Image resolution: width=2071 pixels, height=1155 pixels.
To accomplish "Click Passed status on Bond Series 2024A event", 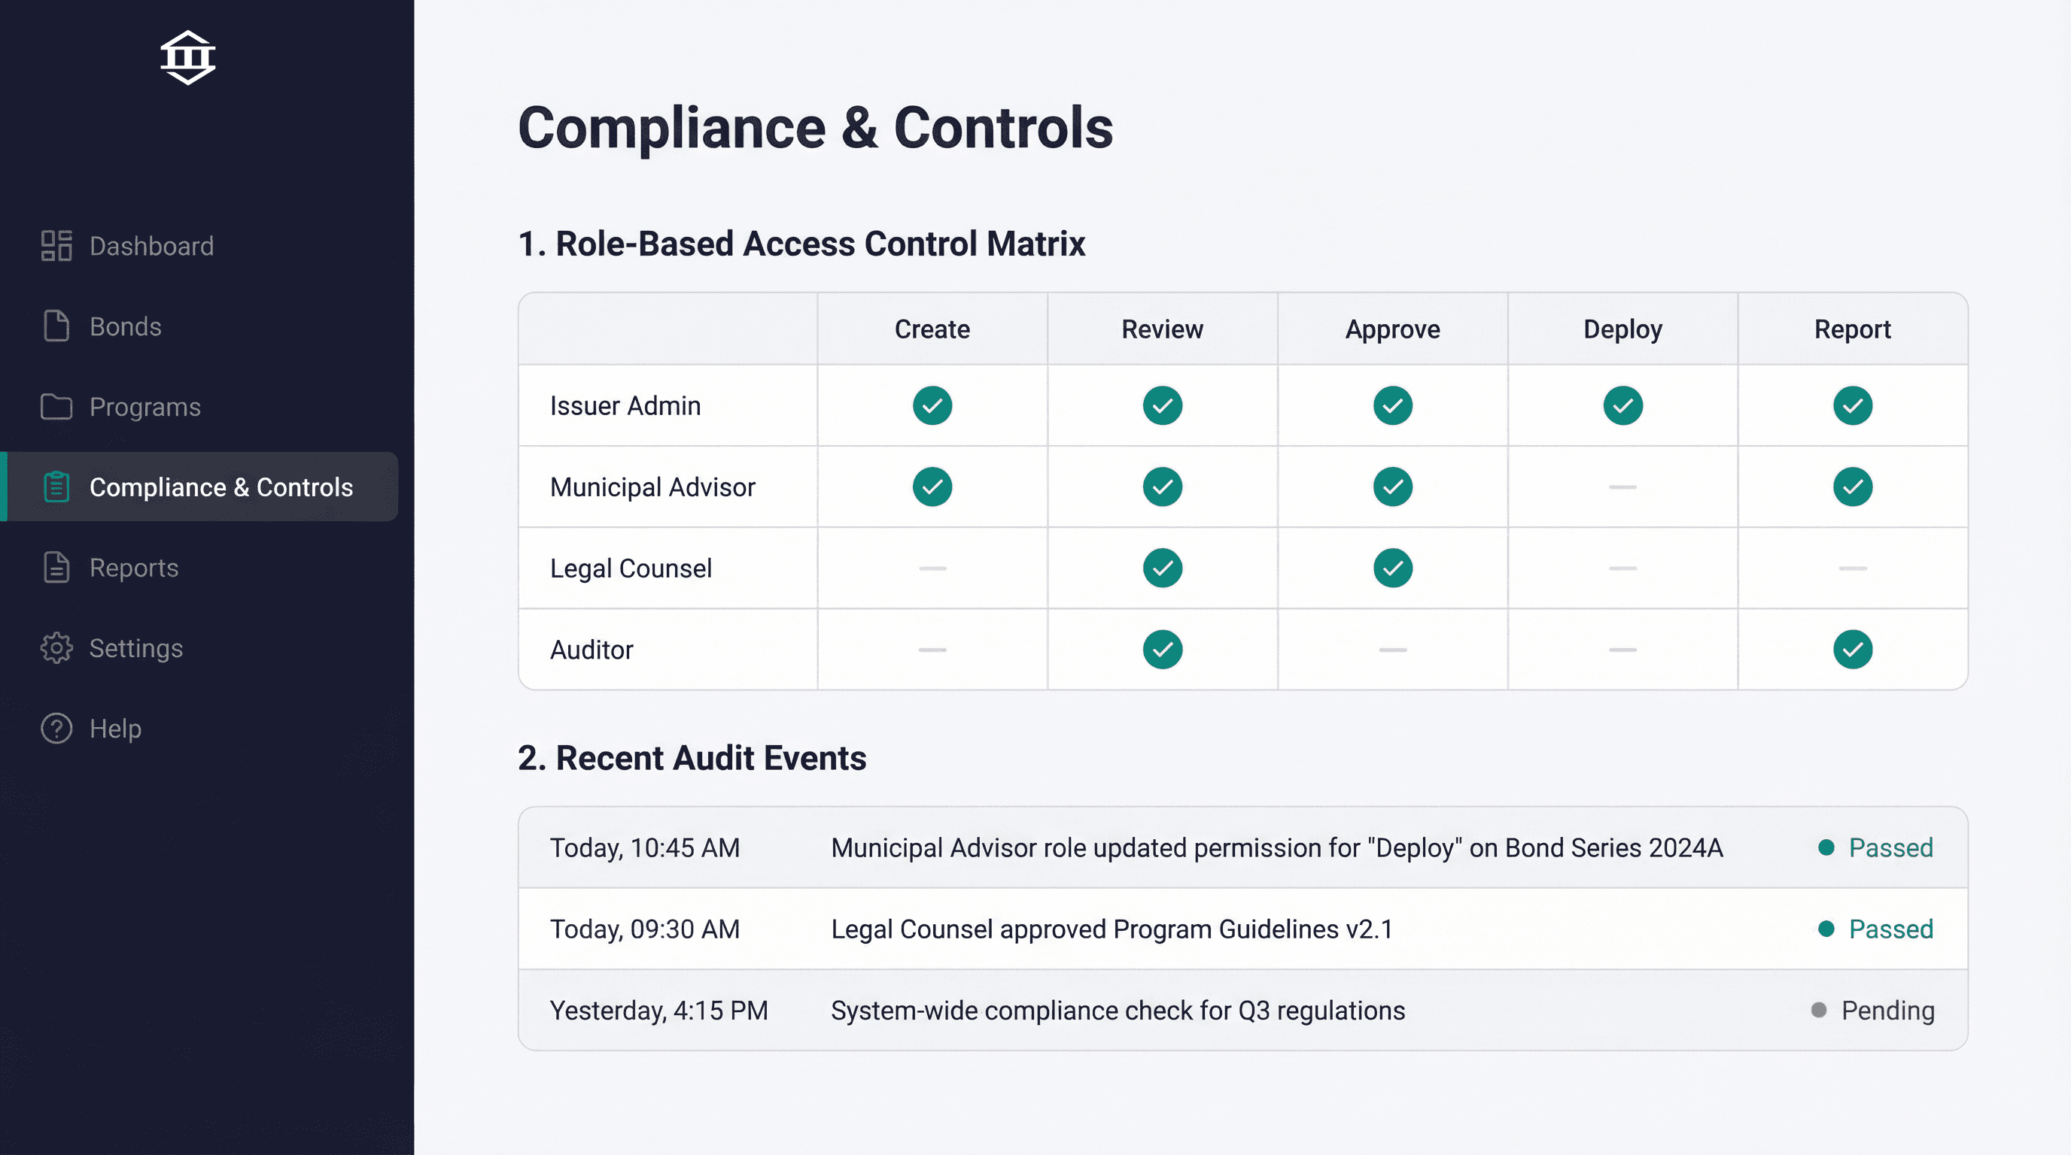I will pos(1875,847).
